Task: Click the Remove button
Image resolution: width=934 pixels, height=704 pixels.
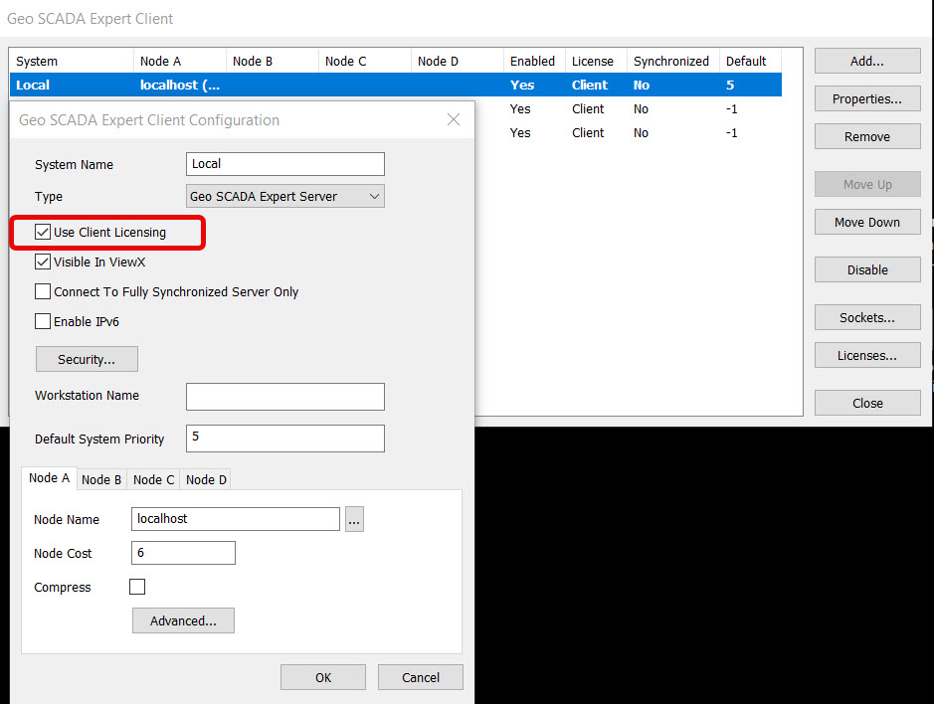Action: (867, 136)
